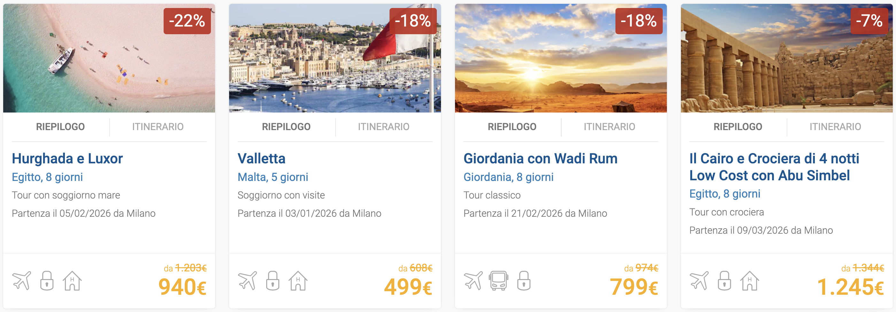Click the hotel house icon on Valletta card
The width and height of the screenshot is (896, 312).
(x=298, y=280)
